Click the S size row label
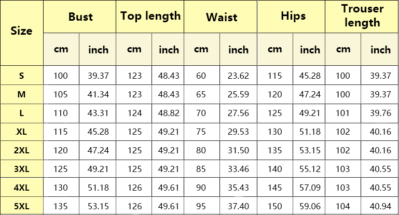This screenshot has height=215, width=399. click(22, 75)
